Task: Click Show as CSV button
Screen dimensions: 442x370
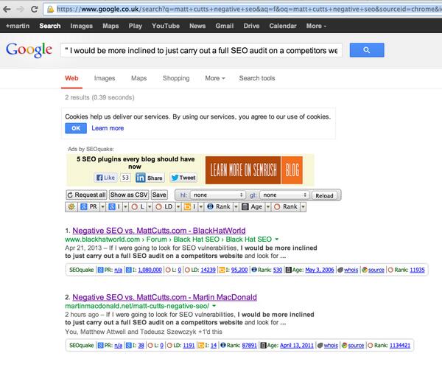Action: coord(129,195)
